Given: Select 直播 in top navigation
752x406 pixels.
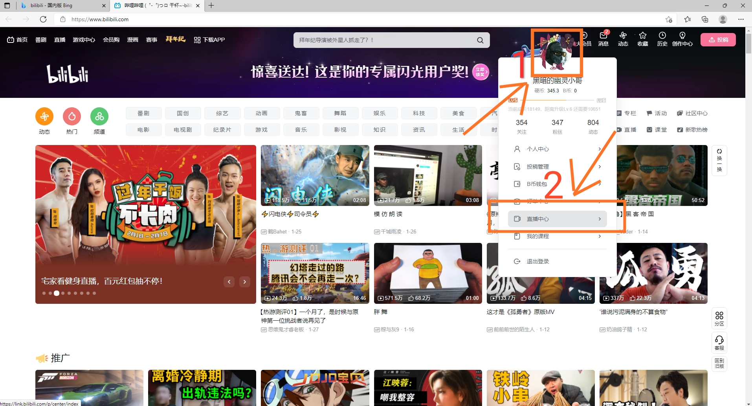Looking at the screenshot, I should pyautogui.click(x=60, y=40).
